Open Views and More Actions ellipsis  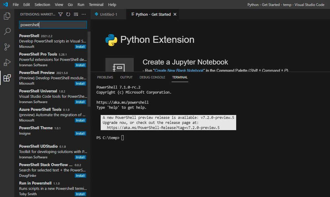pos(84,14)
